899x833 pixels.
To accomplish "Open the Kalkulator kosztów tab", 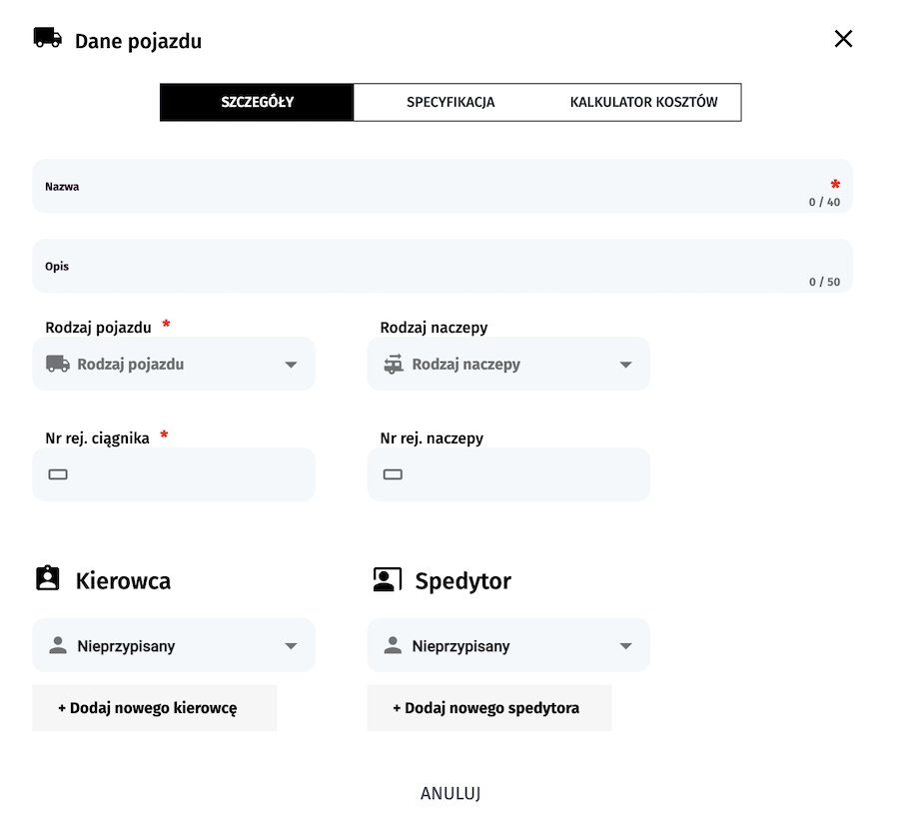I will (643, 102).
